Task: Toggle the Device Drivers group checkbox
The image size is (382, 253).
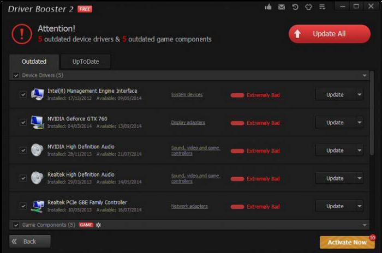Action: [16, 75]
